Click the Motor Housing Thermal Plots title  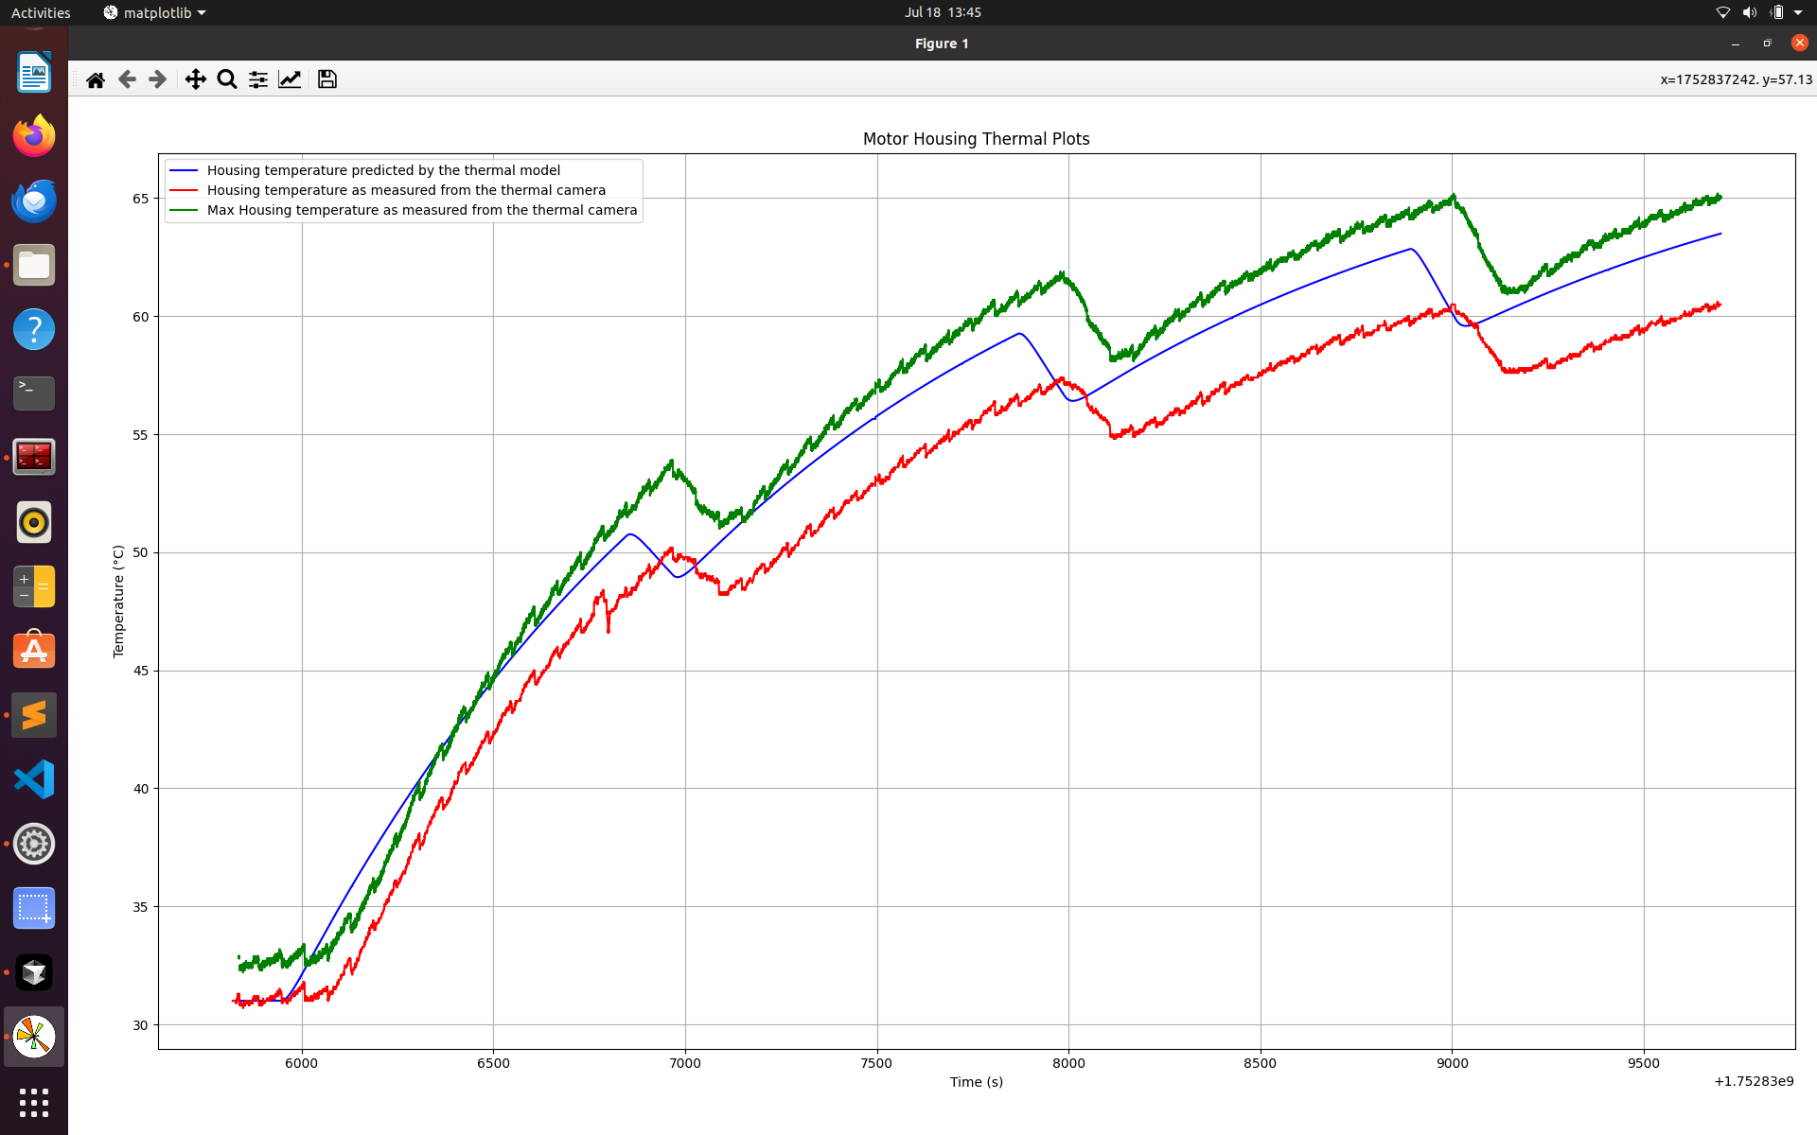pos(976,139)
